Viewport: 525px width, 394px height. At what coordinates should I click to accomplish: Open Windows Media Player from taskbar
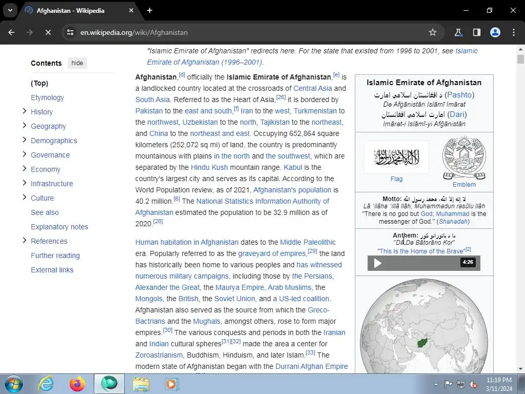(172, 384)
